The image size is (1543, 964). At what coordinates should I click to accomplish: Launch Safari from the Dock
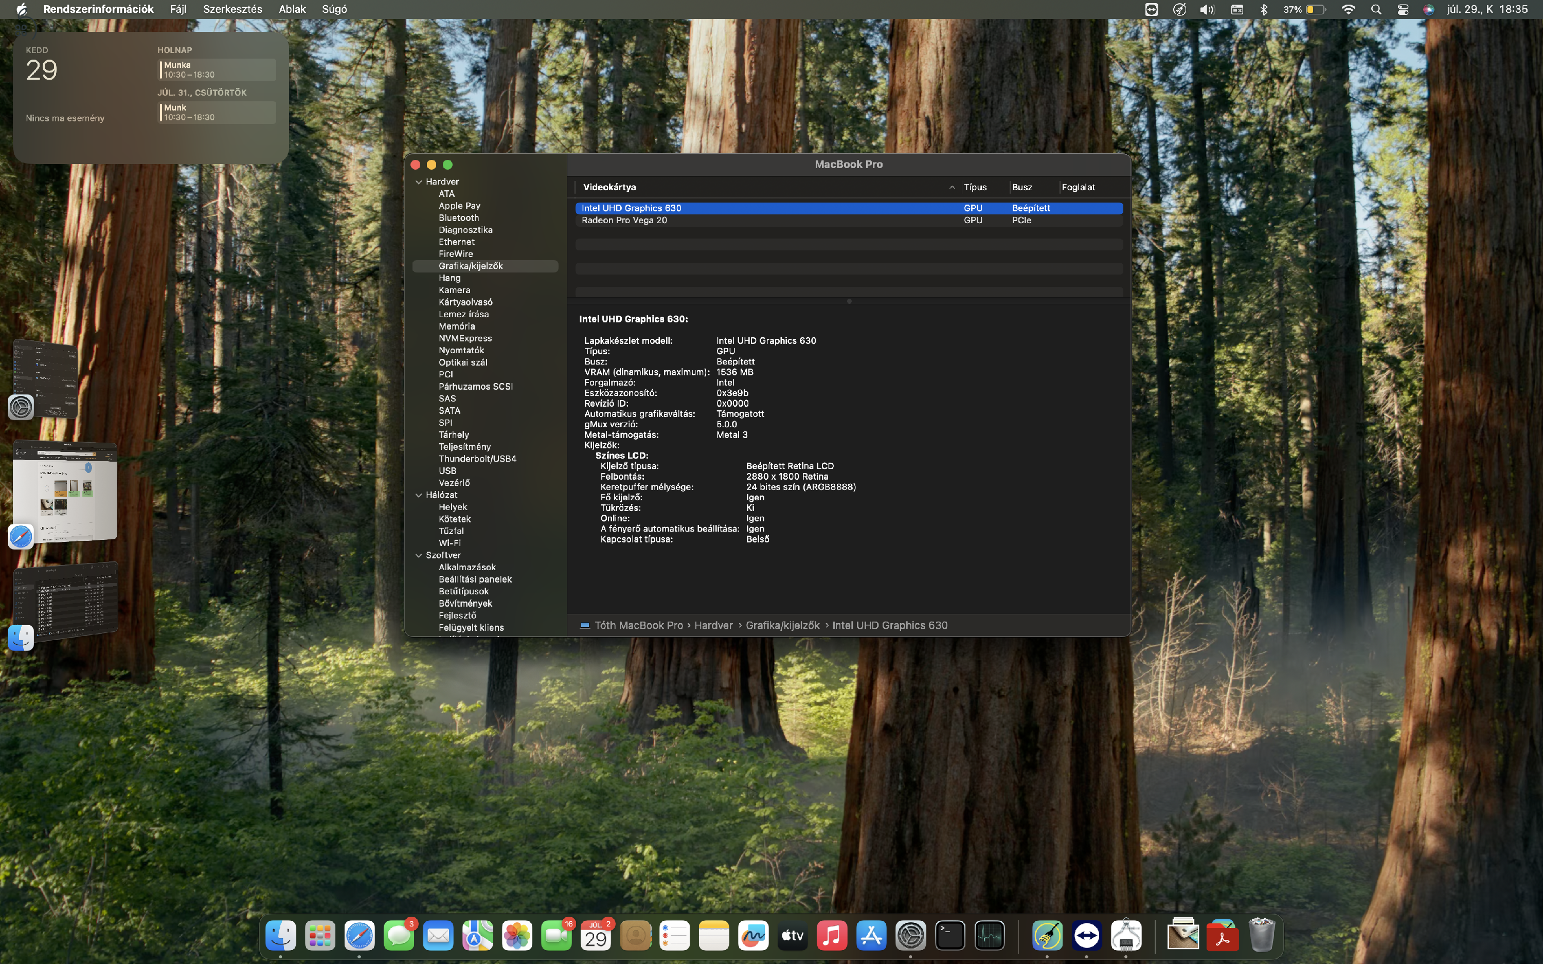360,935
